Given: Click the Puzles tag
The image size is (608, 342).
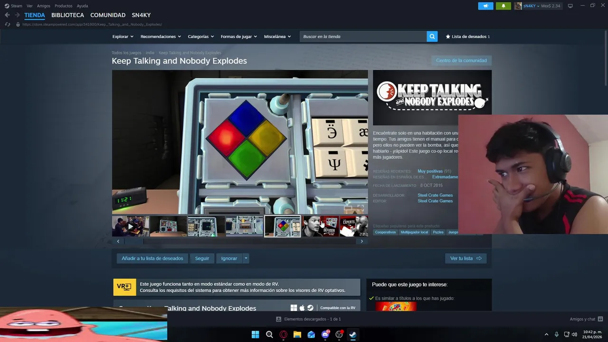Looking at the screenshot, I should [x=438, y=232].
